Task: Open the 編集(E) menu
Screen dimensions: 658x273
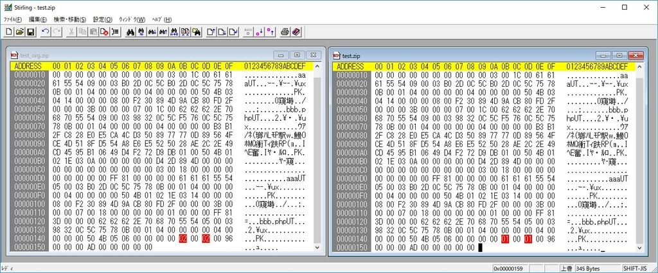Action: coord(38,20)
